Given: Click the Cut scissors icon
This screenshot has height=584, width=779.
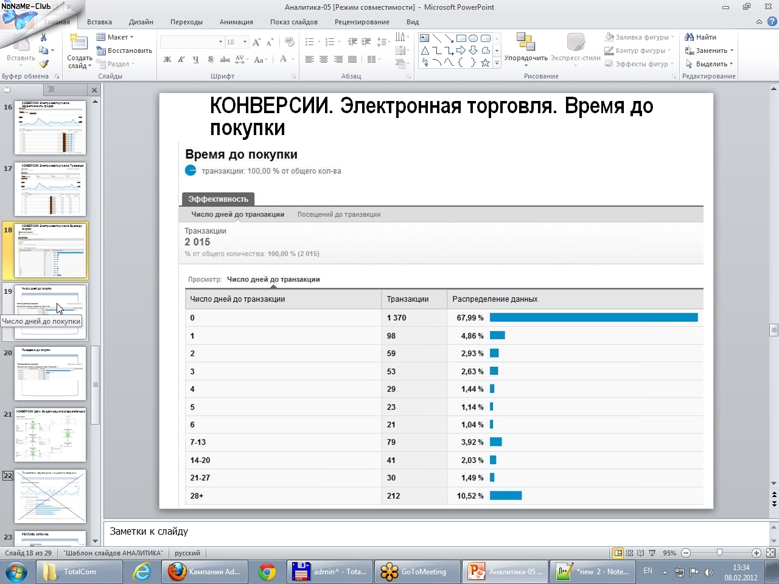Looking at the screenshot, I should pos(43,37).
